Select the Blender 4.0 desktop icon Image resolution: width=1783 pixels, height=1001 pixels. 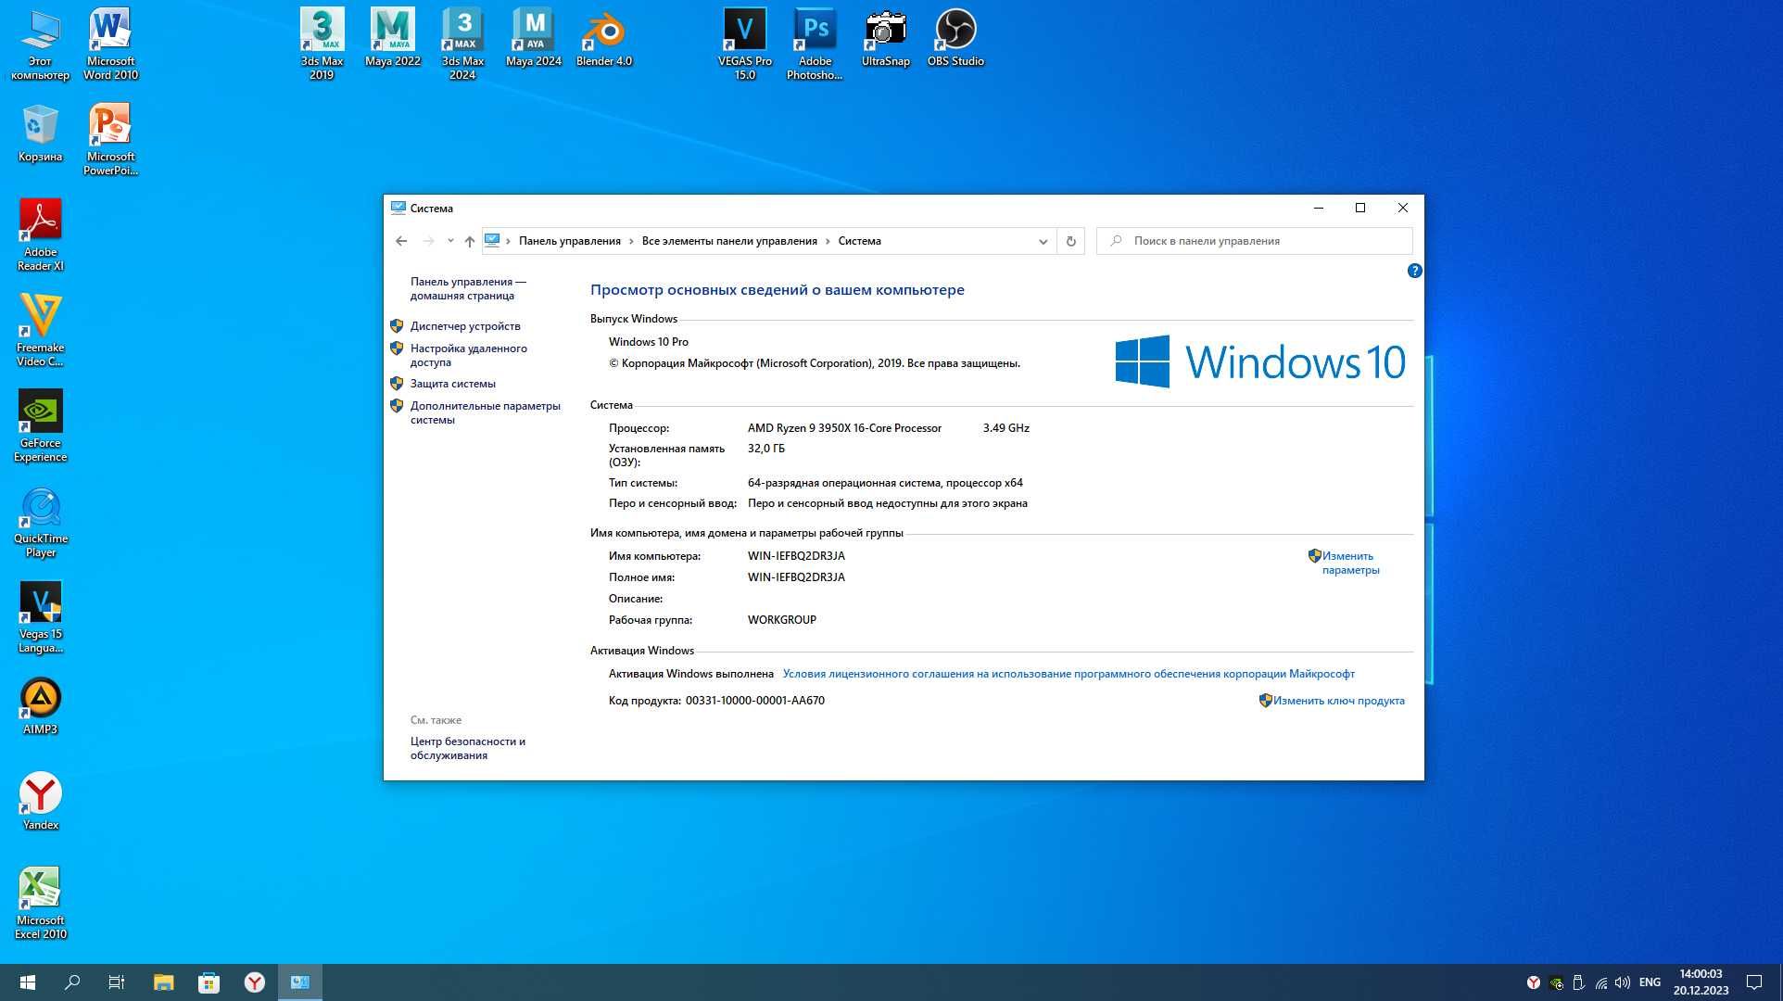pyautogui.click(x=603, y=37)
